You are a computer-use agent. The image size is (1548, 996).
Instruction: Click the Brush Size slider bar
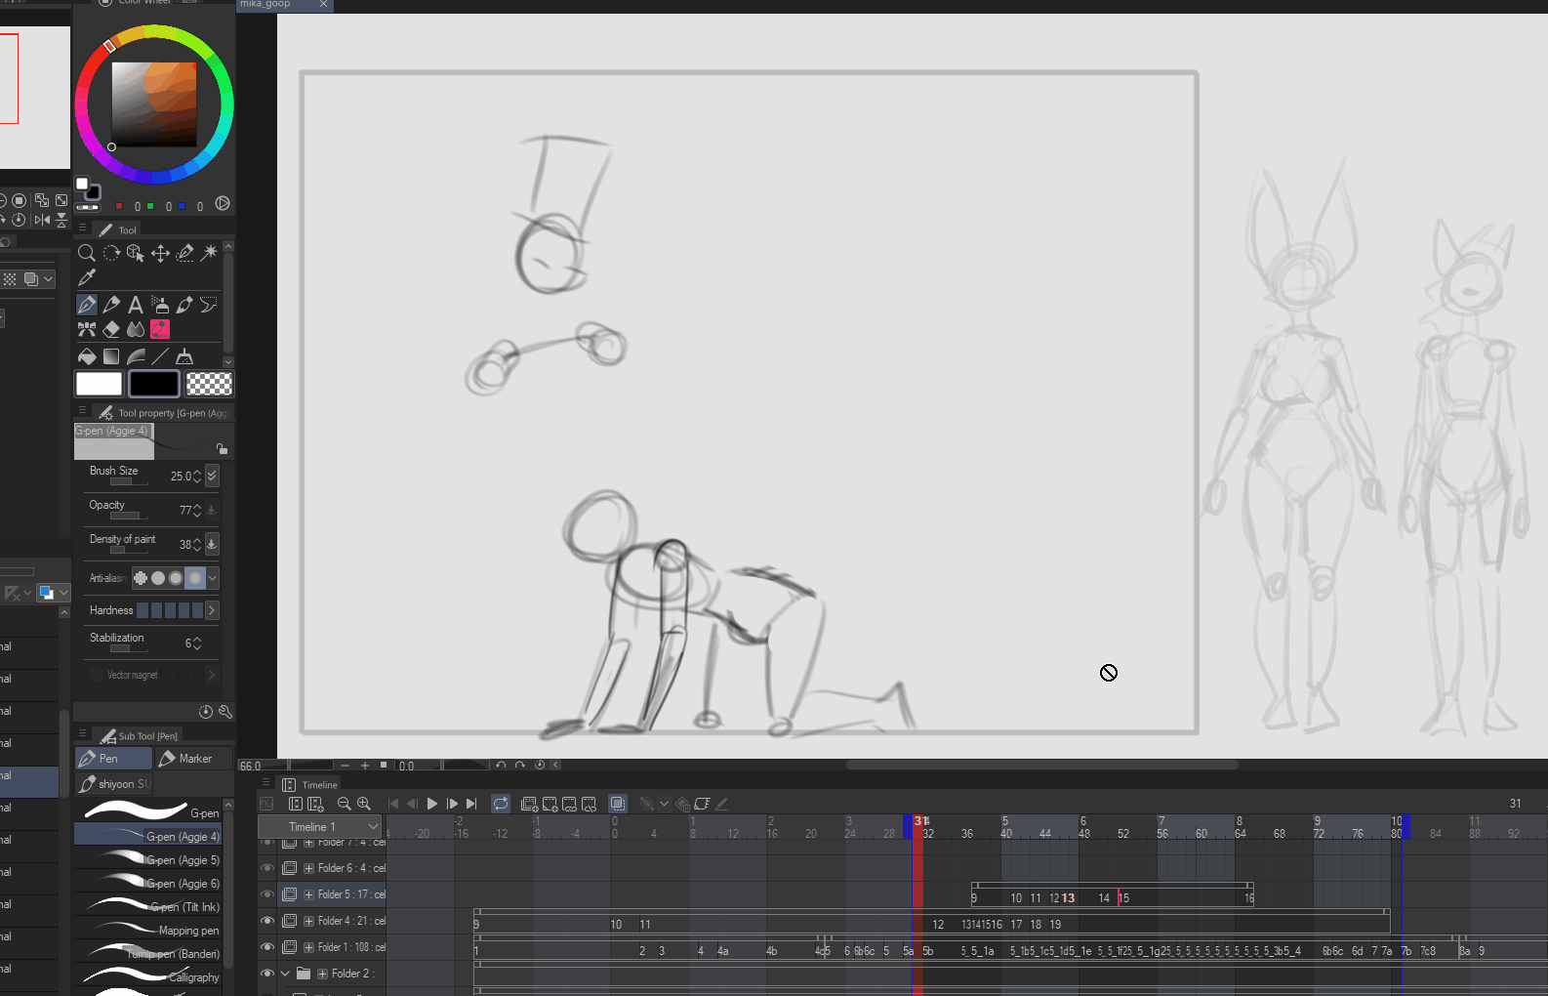tap(128, 481)
